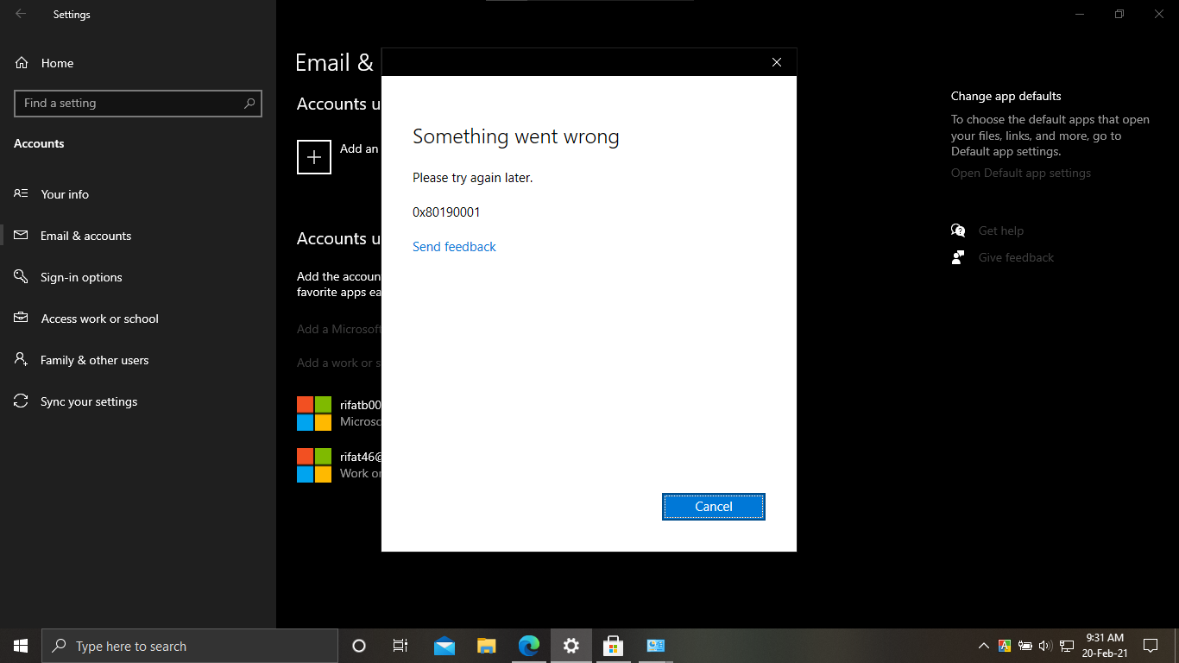Open Microsoft Store from the taskbar
The image size is (1179, 663).
click(x=613, y=645)
